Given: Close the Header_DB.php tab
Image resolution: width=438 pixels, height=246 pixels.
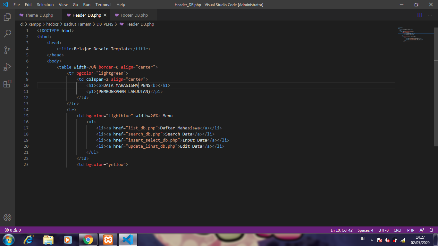Looking at the screenshot, I should click(105, 15).
